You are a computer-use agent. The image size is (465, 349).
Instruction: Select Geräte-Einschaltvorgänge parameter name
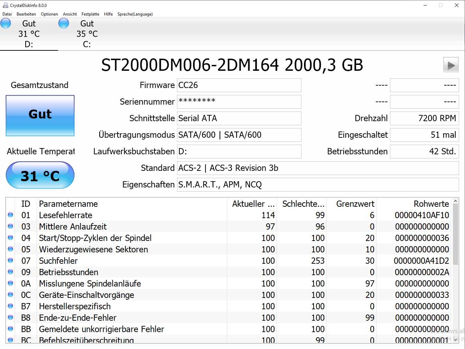click(87, 295)
